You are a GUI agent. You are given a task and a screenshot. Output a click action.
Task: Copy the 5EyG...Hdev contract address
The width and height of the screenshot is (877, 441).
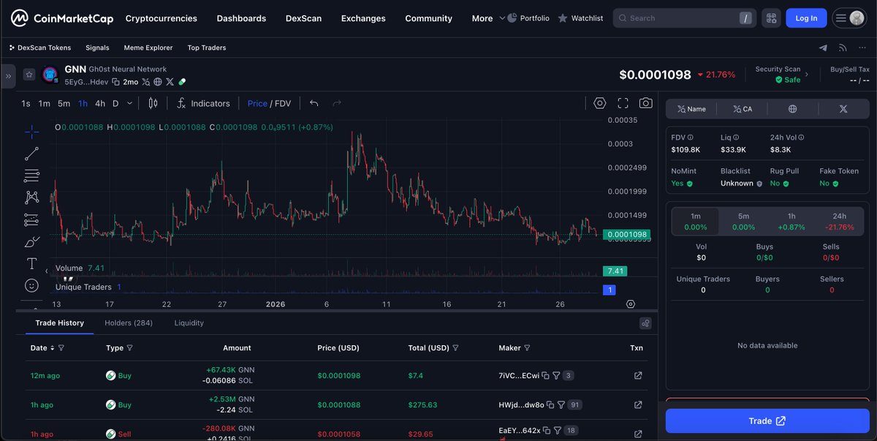(115, 82)
